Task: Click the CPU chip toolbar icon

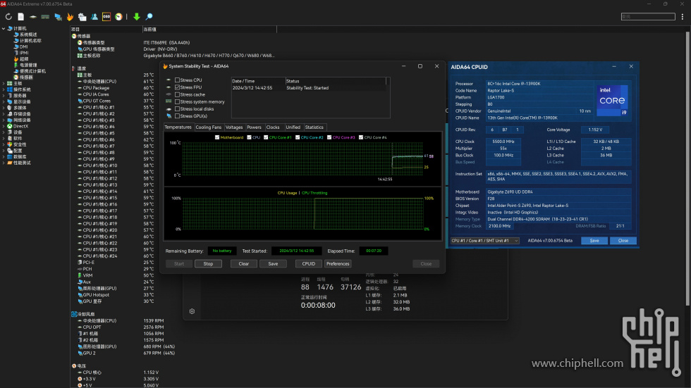Action: pyautogui.click(x=33, y=17)
